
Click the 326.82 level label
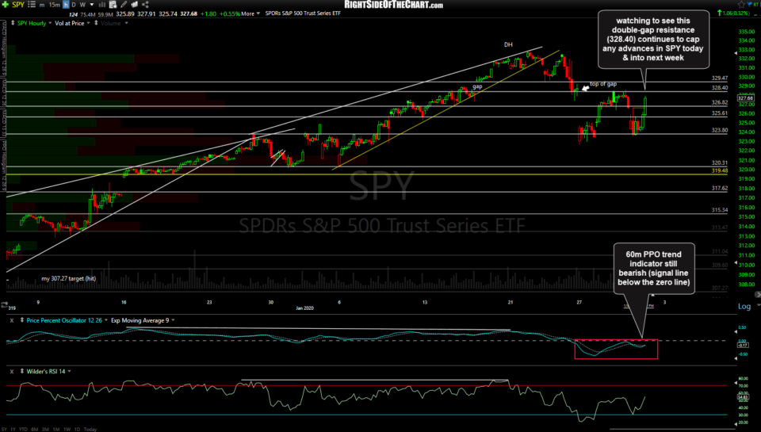720,103
